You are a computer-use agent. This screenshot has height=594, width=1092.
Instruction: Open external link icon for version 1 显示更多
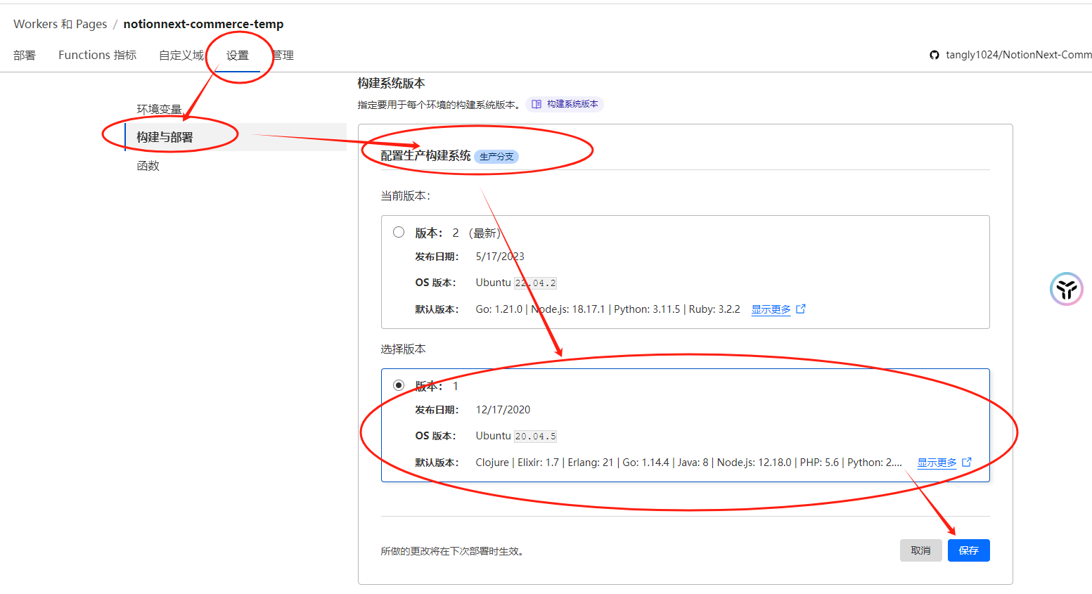[967, 462]
